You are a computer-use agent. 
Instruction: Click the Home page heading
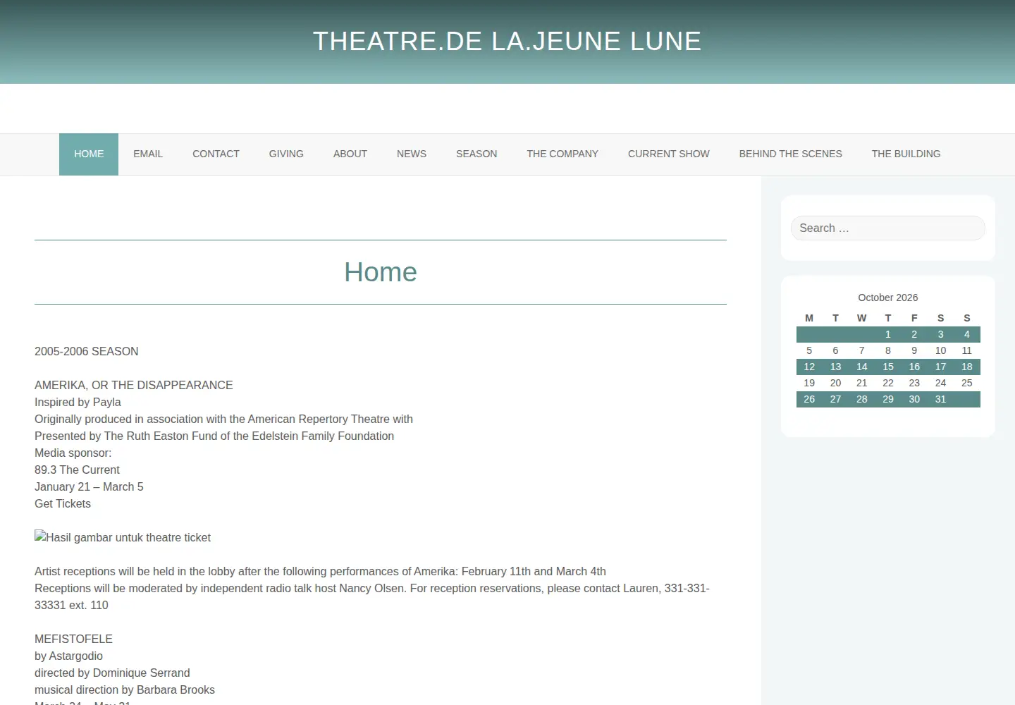381,272
